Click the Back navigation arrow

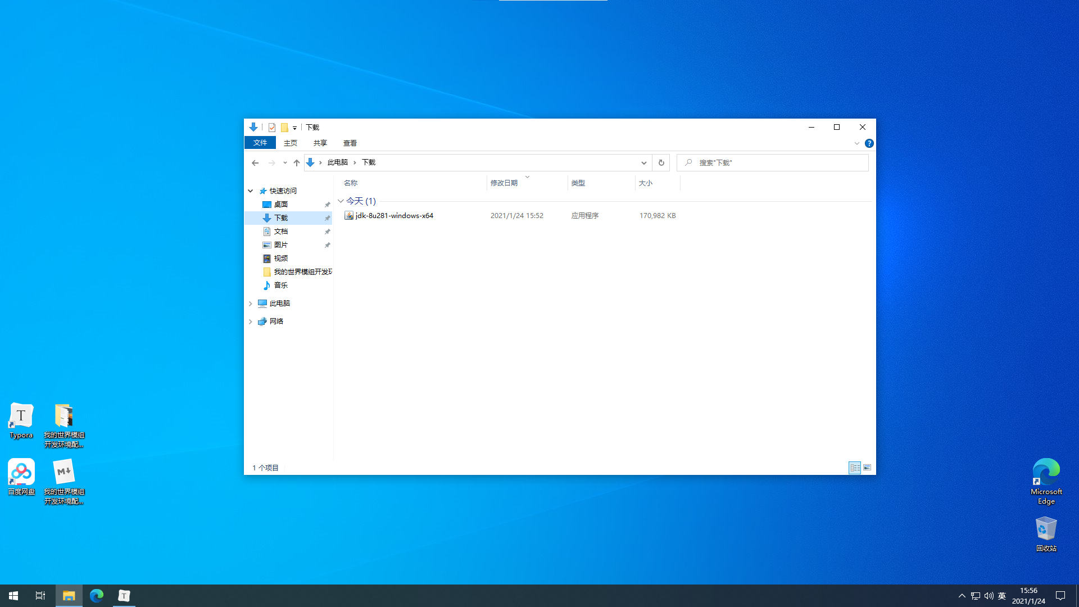point(255,162)
